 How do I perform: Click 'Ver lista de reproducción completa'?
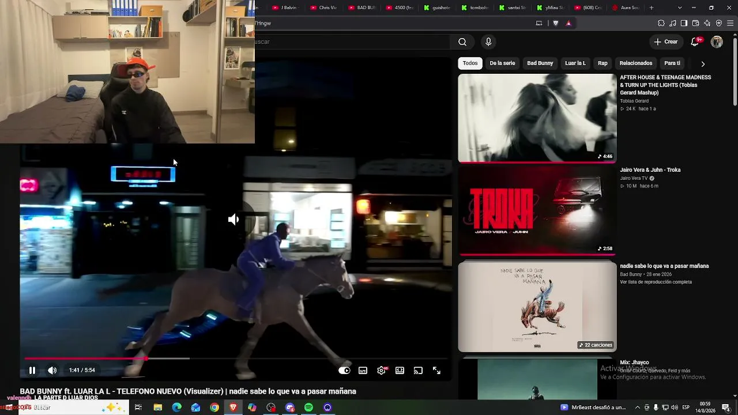(656, 282)
